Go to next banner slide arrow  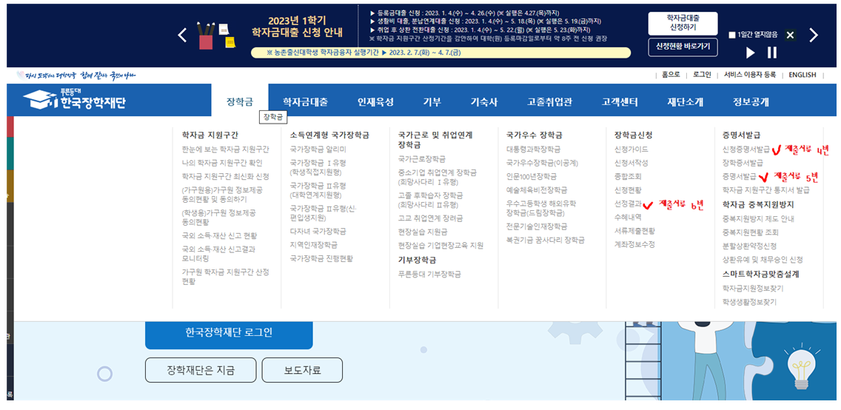pyautogui.click(x=814, y=36)
